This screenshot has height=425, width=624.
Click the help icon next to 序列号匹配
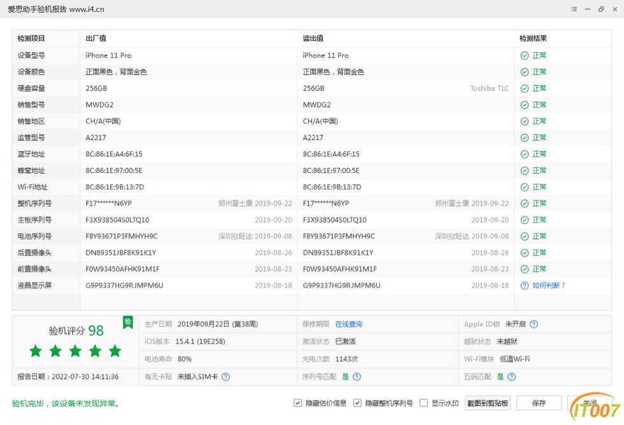[x=357, y=377]
